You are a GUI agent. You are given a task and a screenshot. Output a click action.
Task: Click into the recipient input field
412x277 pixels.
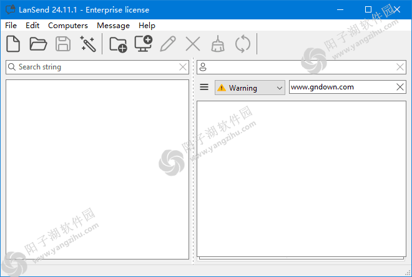click(x=302, y=67)
